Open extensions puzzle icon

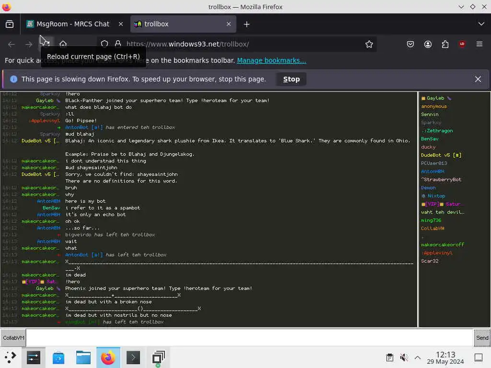(x=445, y=44)
